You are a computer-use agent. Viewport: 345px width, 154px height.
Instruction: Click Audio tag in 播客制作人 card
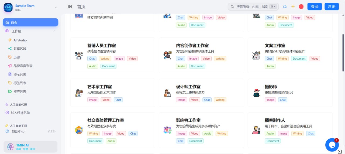click(x=270, y=134)
